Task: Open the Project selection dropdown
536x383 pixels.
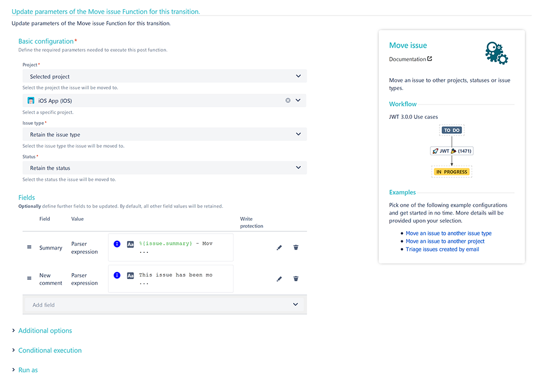Action: tap(165, 76)
